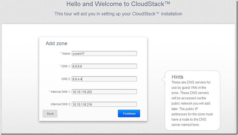Image resolution: width=238 pixels, height=135 pixels.
Task: Click the DNS 2 label
Action: coord(66,79)
